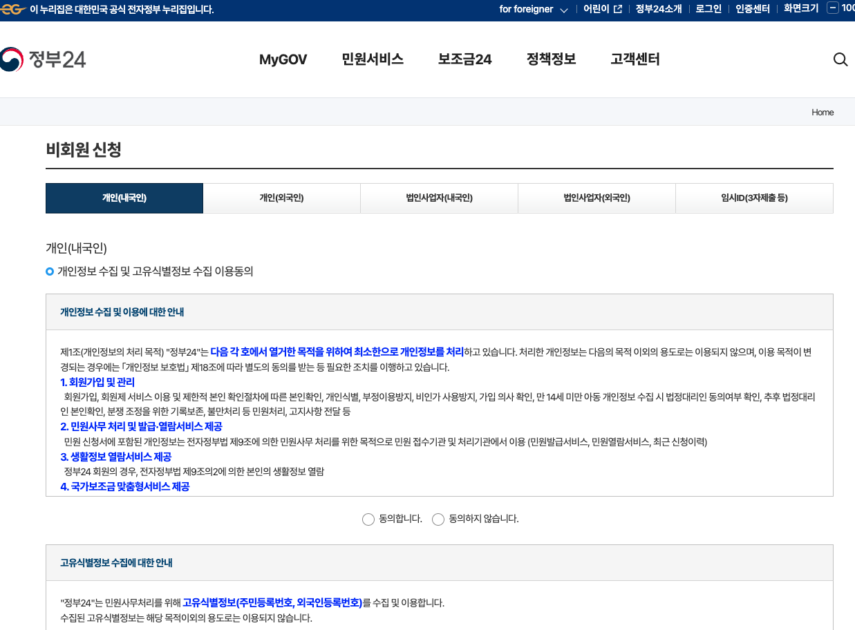Select the 동의합니다 radio button

(368, 519)
